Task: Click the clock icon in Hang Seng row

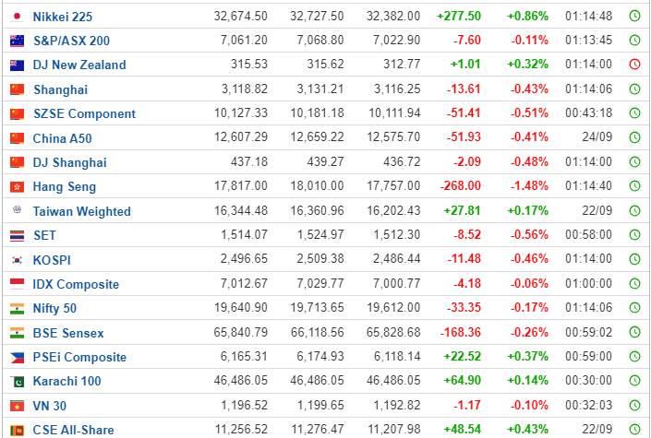Action: pos(634,186)
